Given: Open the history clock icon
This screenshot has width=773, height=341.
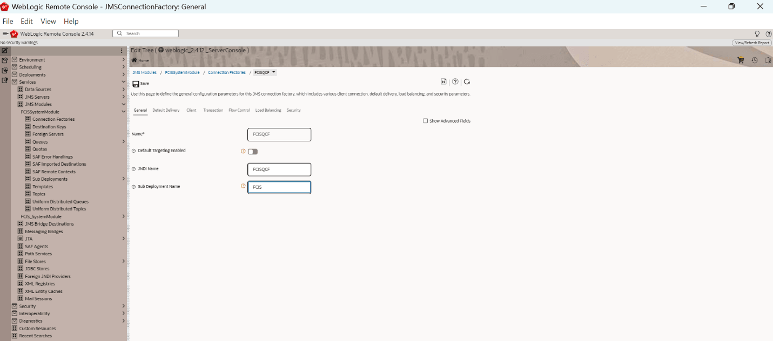Looking at the screenshot, I should (755, 60).
